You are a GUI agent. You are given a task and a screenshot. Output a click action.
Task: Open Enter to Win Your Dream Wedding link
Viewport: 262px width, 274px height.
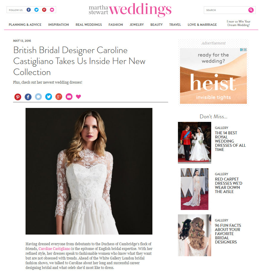click(239, 23)
